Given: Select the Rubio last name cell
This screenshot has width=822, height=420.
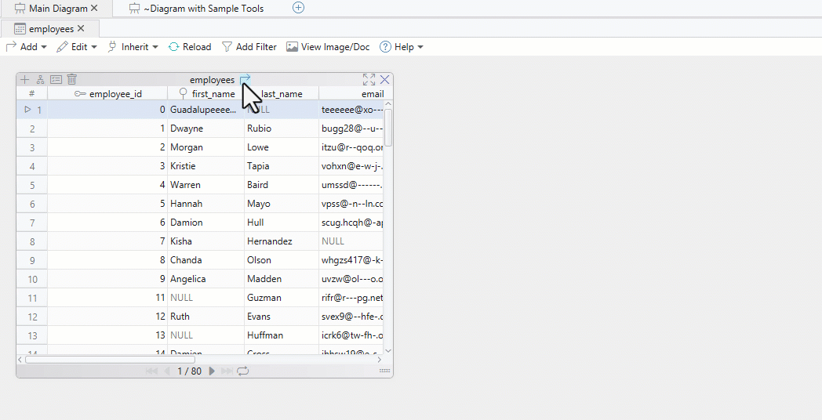Looking at the screenshot, I should click(282, 129).
